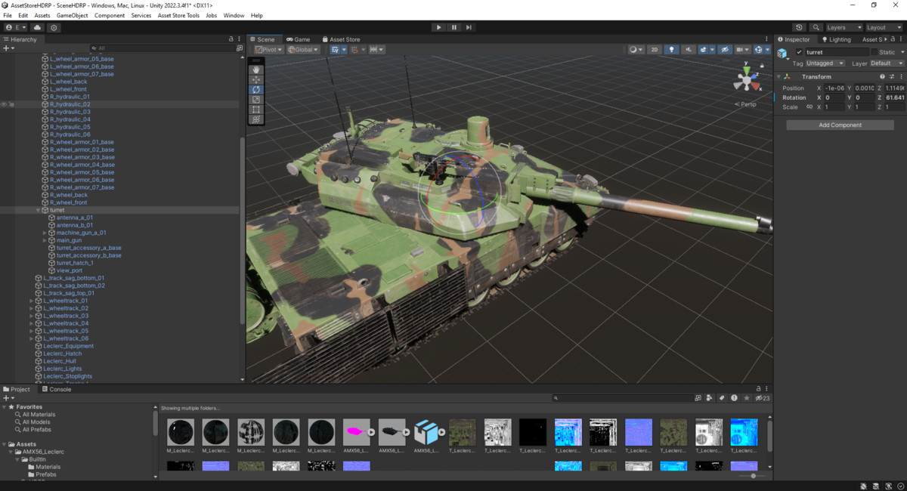This screenshot has width=907, height=491.
Task: Expand machine_gun_a_01 in Hierarchy
Action: (45, 233)
